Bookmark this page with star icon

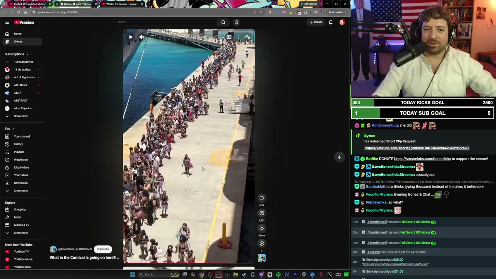point(260,12)
